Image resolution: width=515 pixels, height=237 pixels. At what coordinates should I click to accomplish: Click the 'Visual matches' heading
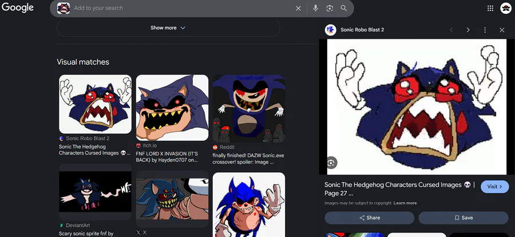pos(83,62)
